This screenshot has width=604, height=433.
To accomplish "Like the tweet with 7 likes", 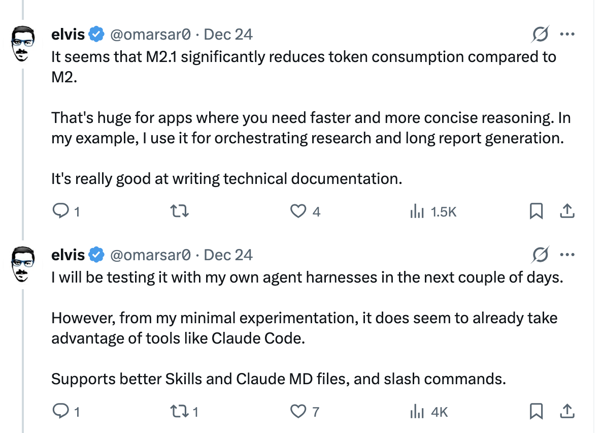I will pyautogui.click(x=297, y=411).
